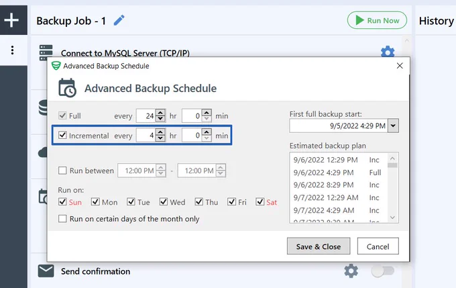Uncheck the Thu checkbox

(199, 201)
